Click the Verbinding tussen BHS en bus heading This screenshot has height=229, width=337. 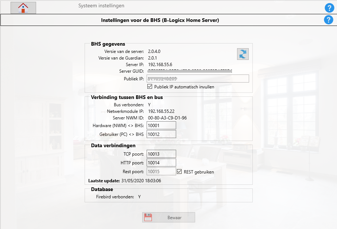tap(127, 97)
